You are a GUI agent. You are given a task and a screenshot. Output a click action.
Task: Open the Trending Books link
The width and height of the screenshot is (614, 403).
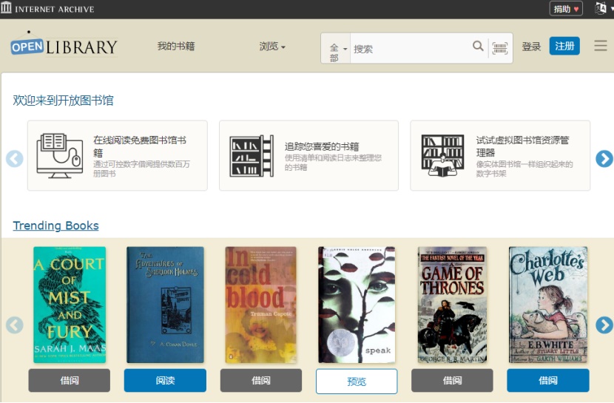[x=55, y=226]
